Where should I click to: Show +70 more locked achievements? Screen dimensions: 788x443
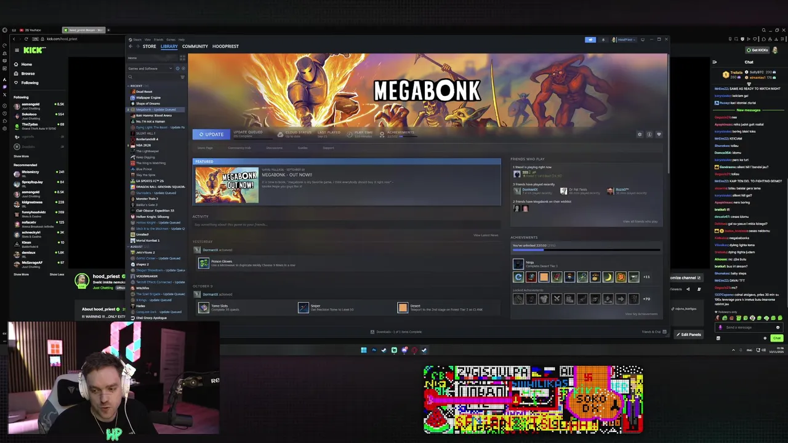coord(646,299)
